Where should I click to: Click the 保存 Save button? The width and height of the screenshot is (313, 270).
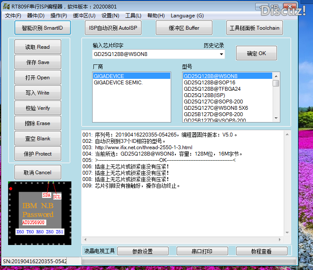pyautogui.click(x=37, y=62)
